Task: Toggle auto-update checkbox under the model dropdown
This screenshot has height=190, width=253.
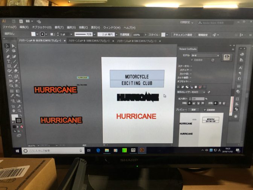Action: (192, 60)
